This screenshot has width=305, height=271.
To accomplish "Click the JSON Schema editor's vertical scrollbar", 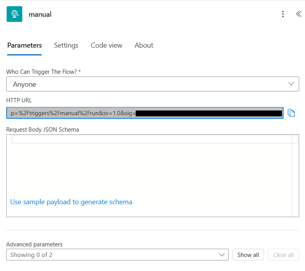I will [x=296, y=176].
